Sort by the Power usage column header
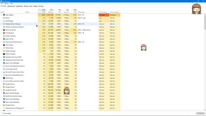Screen dimensions: 206x116 click(x=104, y=11)
